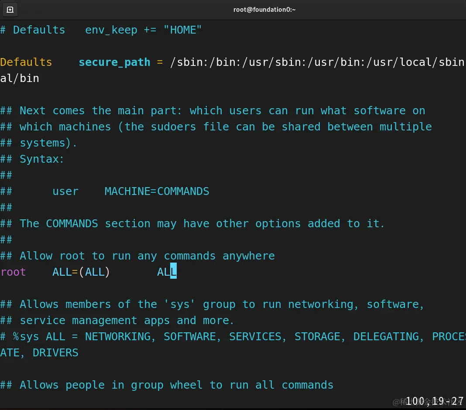Click the wrapped text al/bin

click(20, 79)
